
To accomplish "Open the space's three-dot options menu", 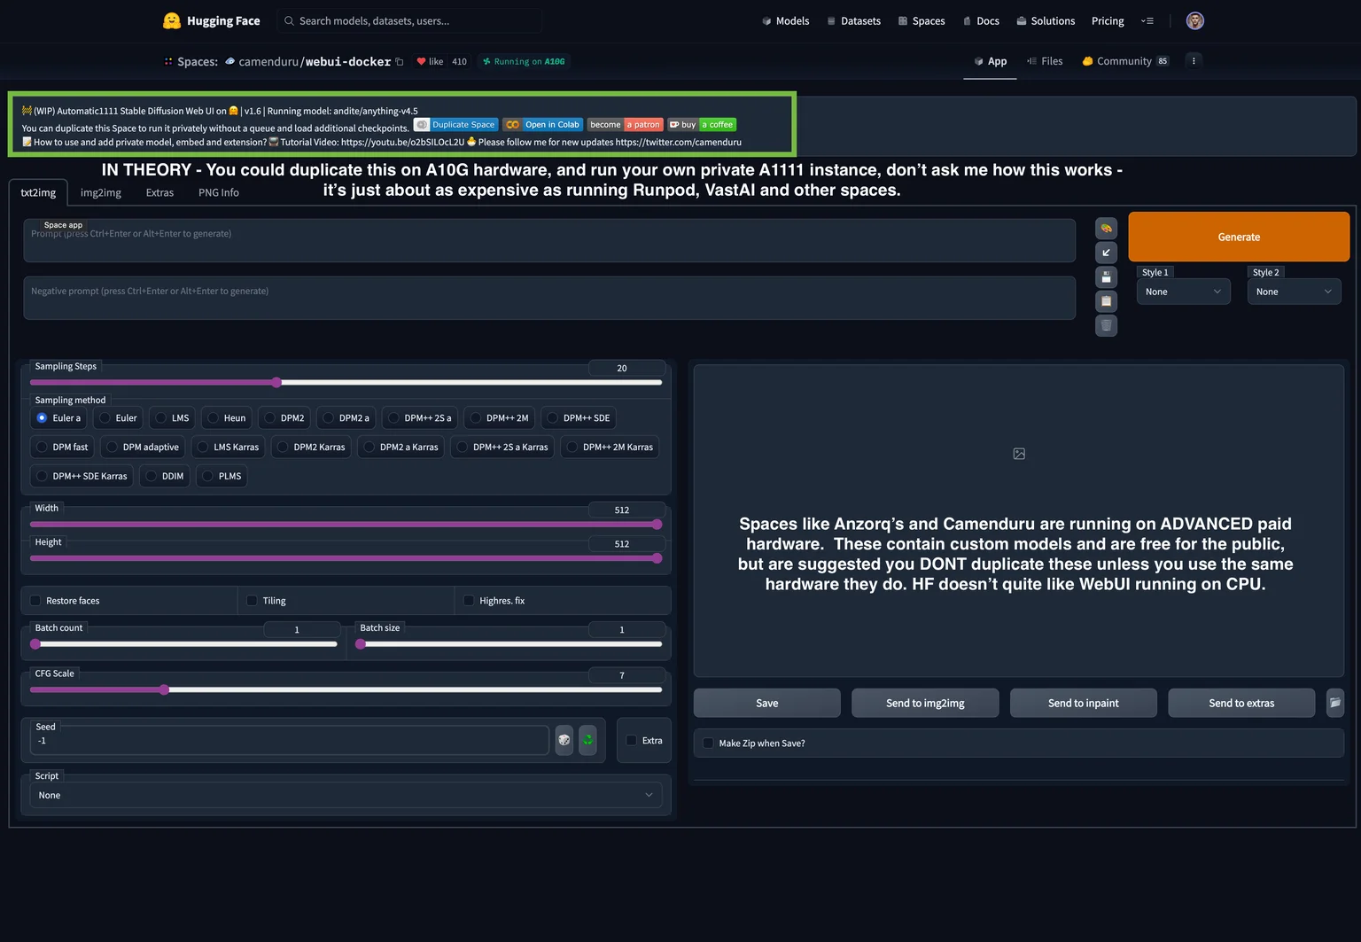I will (1194, 61).
